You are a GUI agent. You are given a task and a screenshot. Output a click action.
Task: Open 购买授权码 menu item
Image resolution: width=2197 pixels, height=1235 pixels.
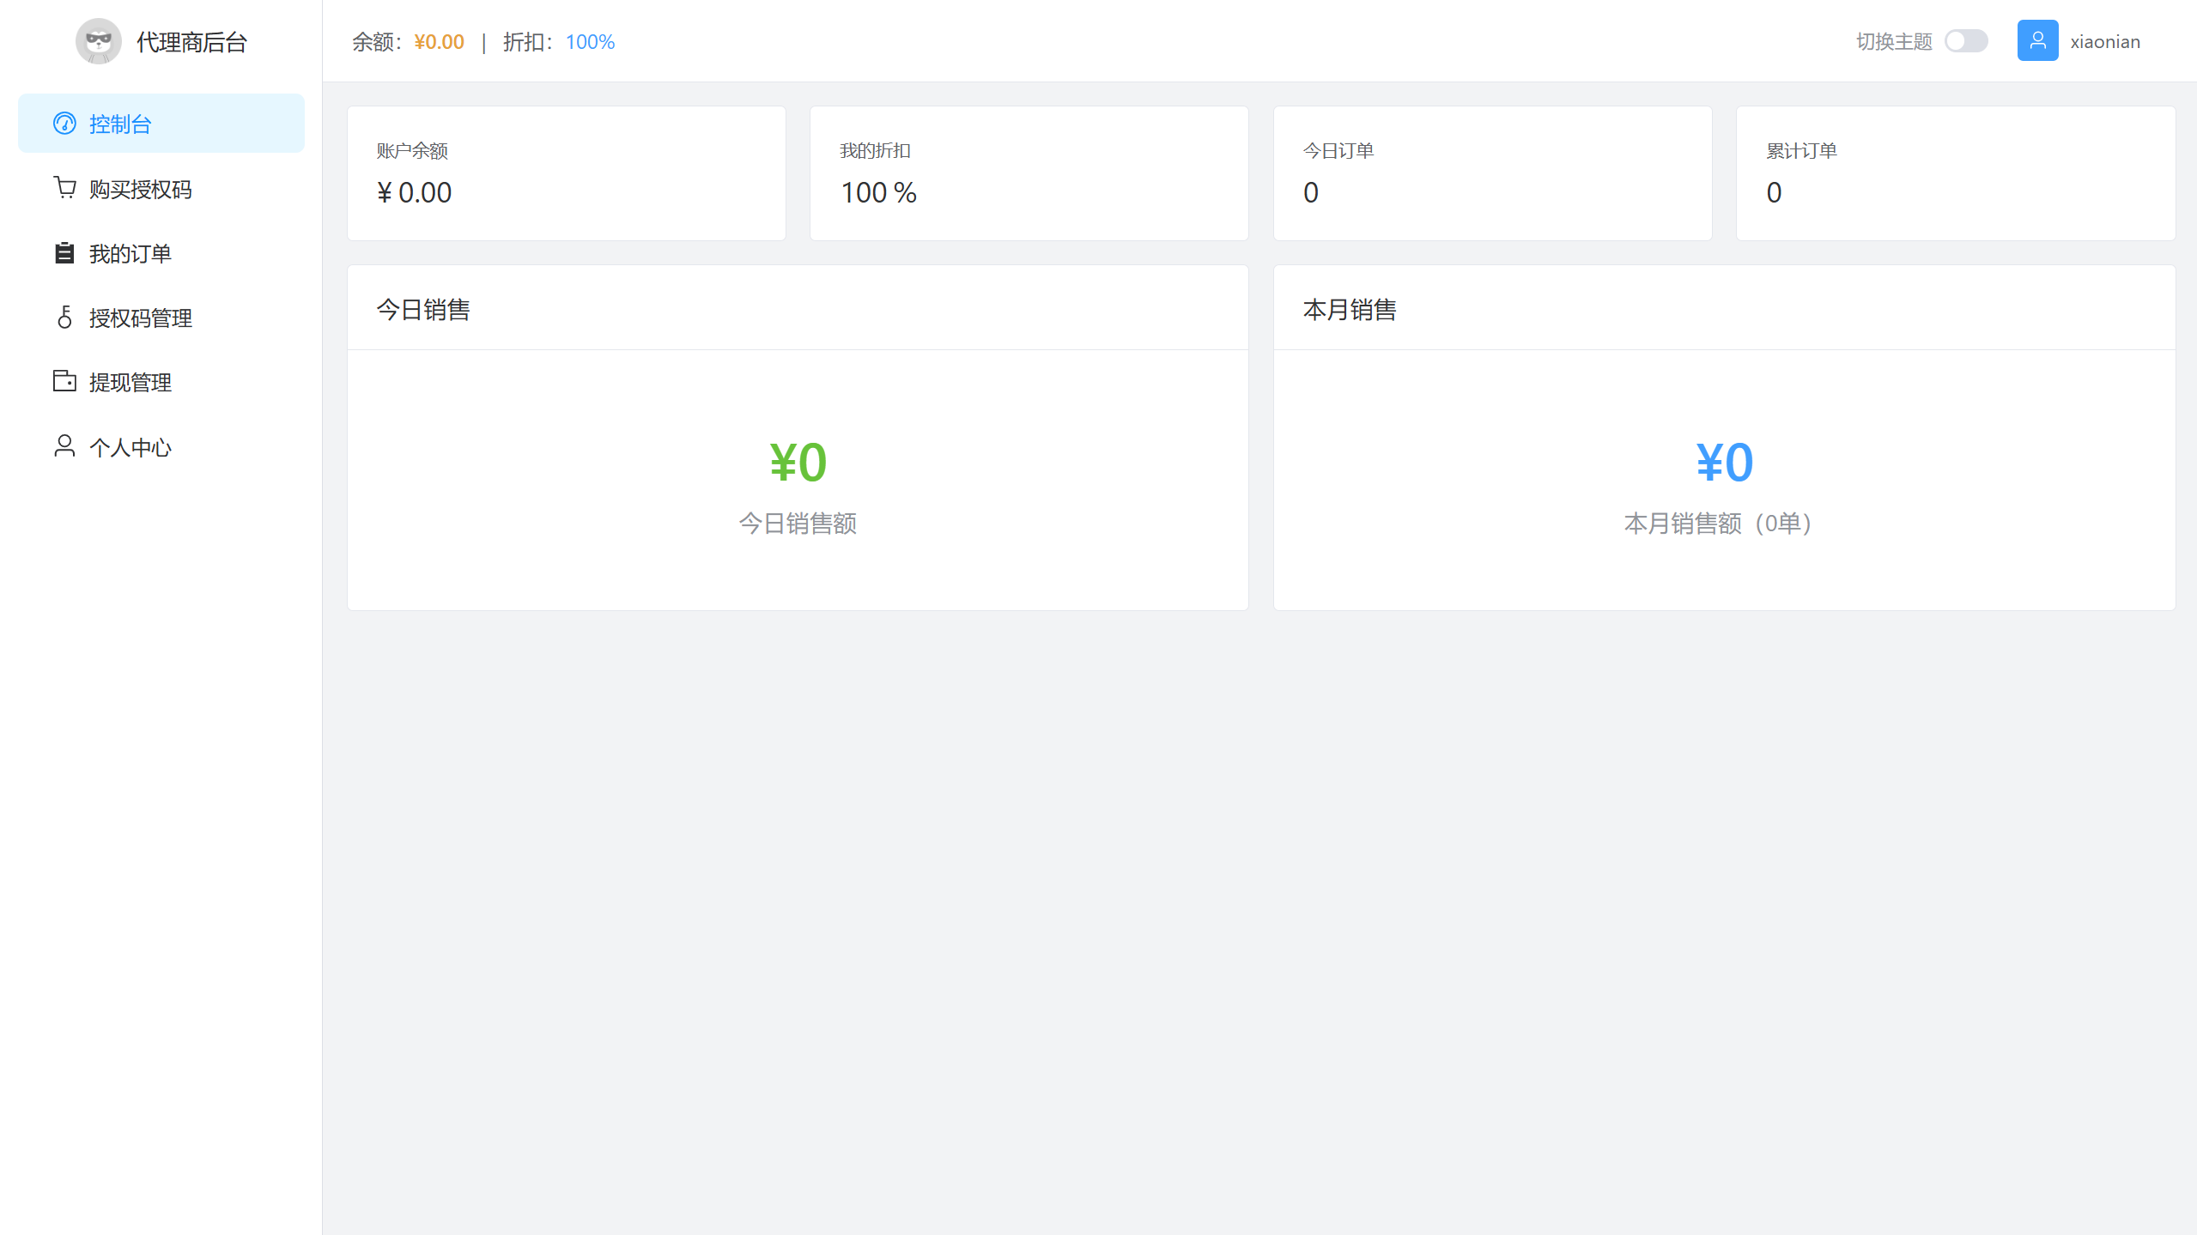point(141,189)
